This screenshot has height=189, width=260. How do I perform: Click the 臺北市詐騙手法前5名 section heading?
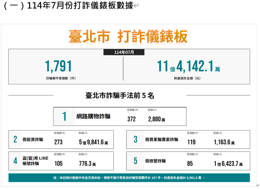tap(120, 95)
